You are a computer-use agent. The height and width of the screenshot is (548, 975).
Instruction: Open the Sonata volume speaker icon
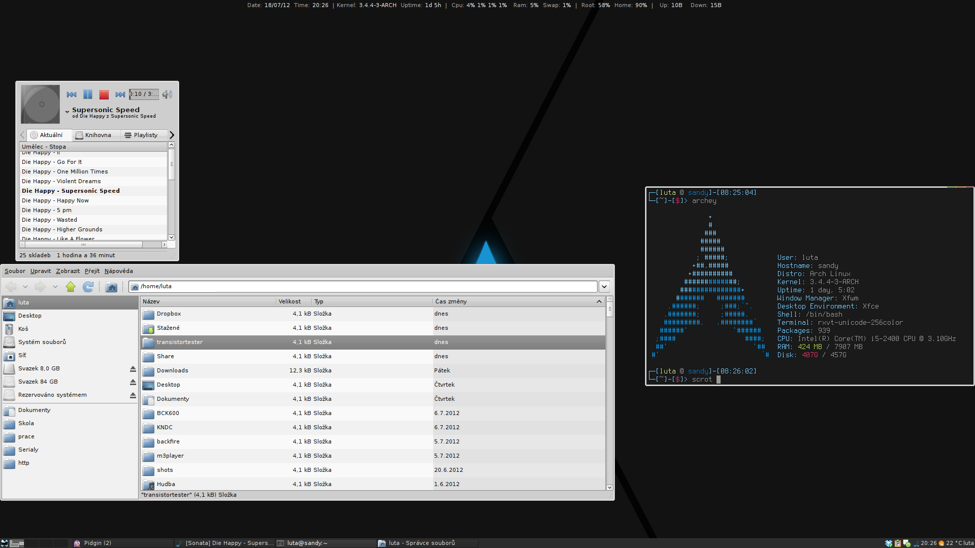167,94
